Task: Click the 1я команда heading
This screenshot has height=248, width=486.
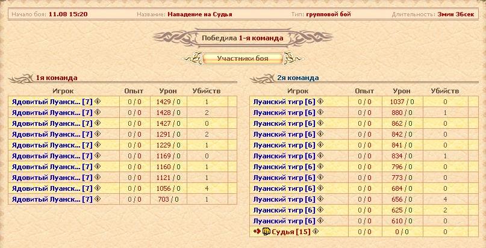Action: [x=57, y=78]
